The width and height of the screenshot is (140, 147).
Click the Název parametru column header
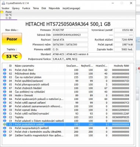click(x=39, y=66)
